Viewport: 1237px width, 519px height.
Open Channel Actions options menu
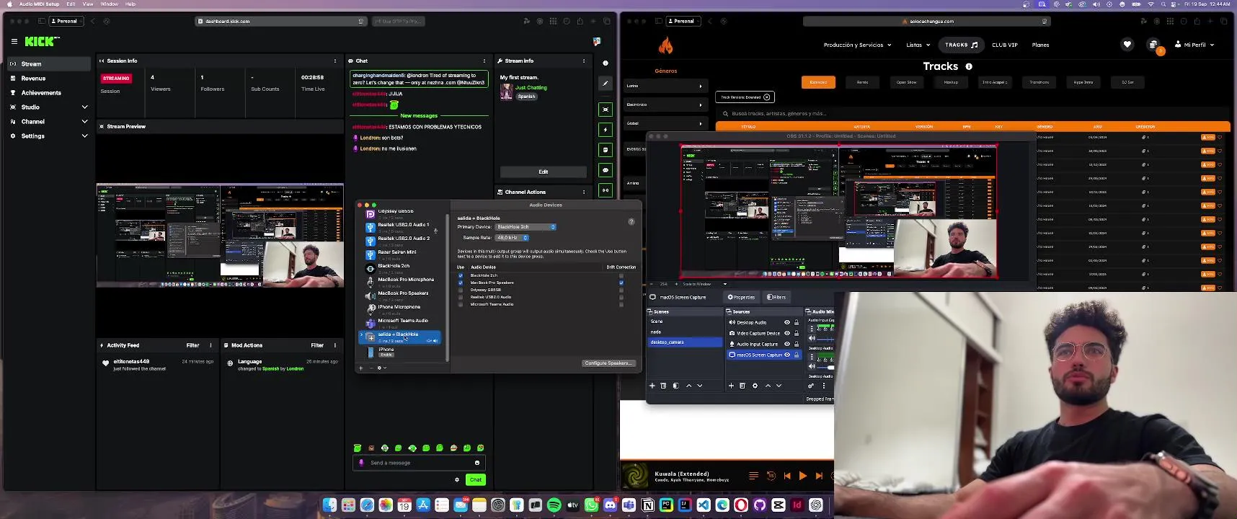pos(584,192)
